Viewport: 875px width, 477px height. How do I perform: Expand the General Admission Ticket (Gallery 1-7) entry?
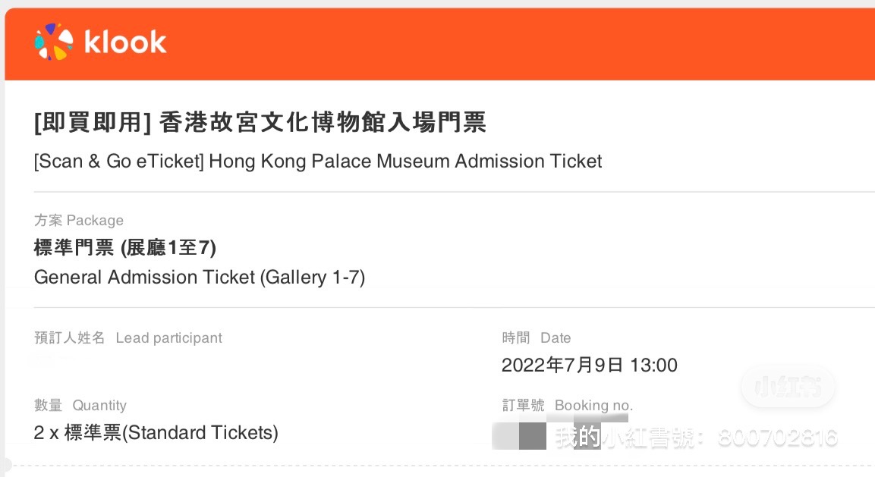click(200, 278)
